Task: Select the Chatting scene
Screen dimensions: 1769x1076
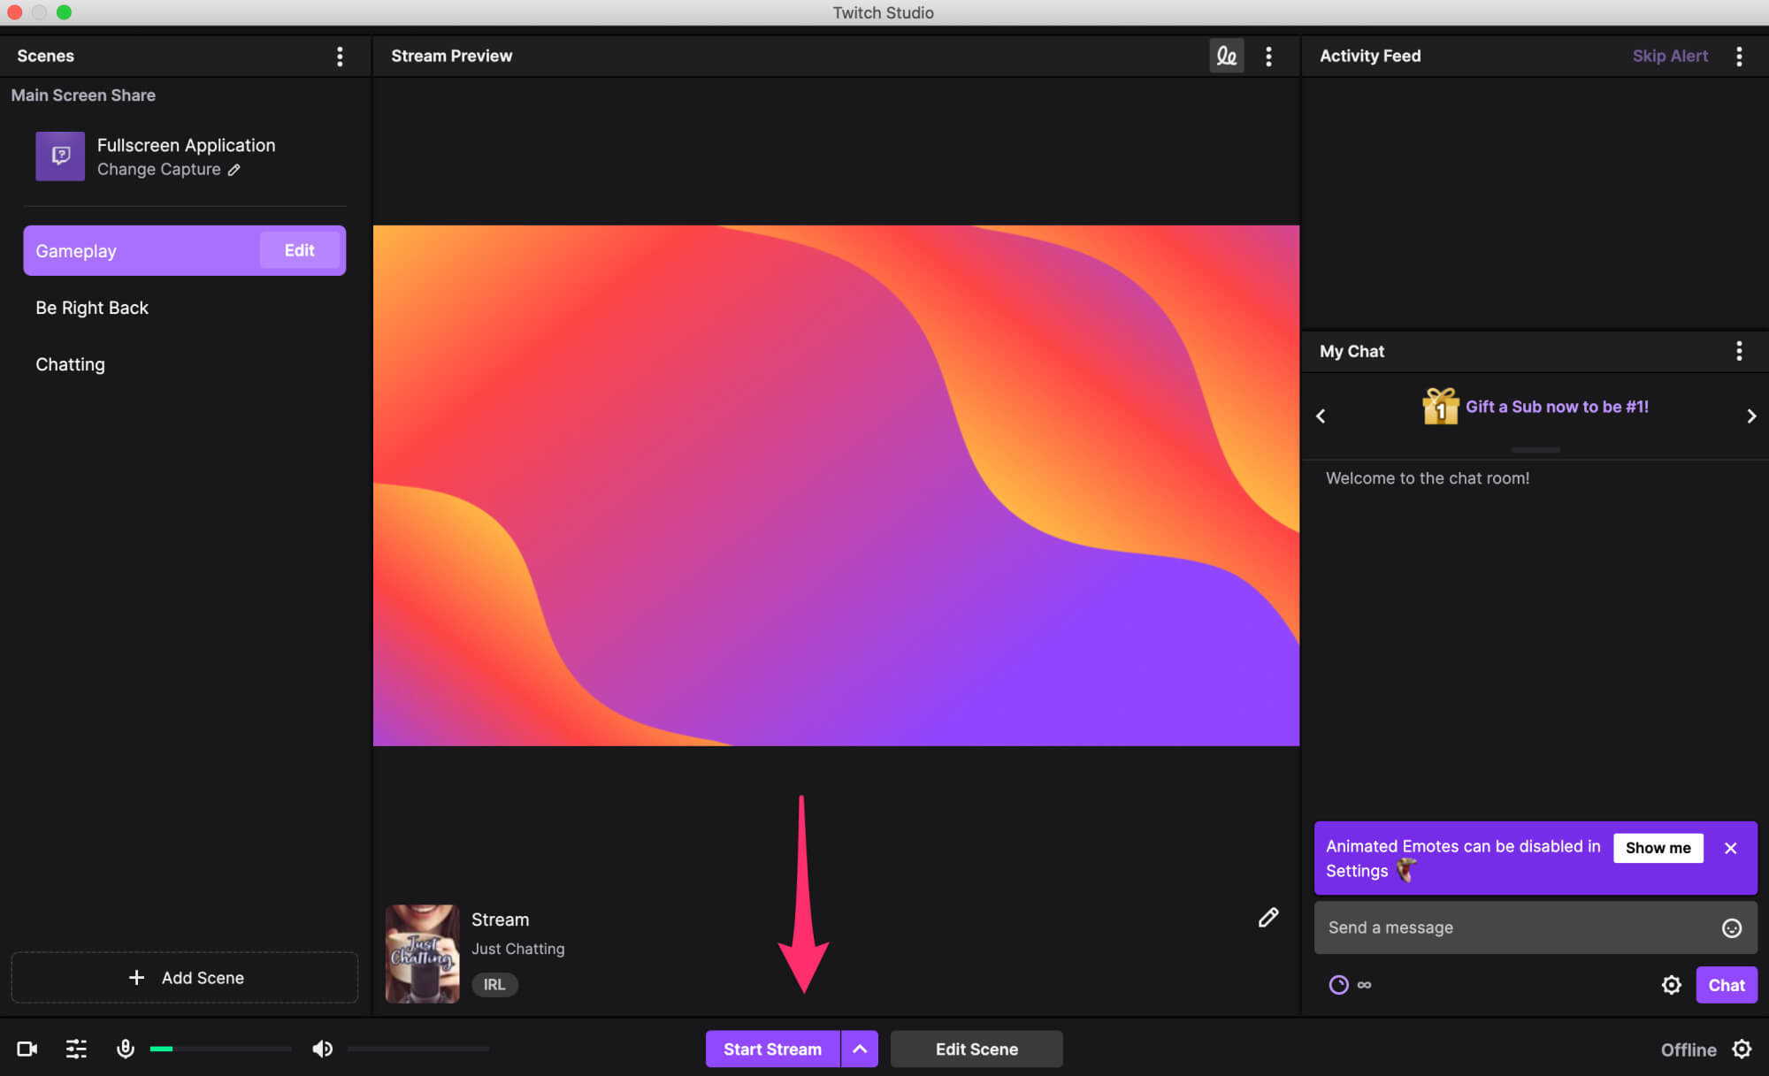Action: coord(70,364)
